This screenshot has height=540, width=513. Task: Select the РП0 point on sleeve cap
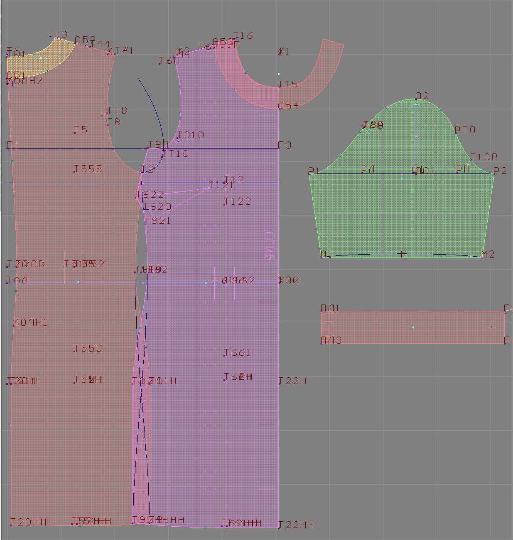pyautogui.click(x=456, y=133)
